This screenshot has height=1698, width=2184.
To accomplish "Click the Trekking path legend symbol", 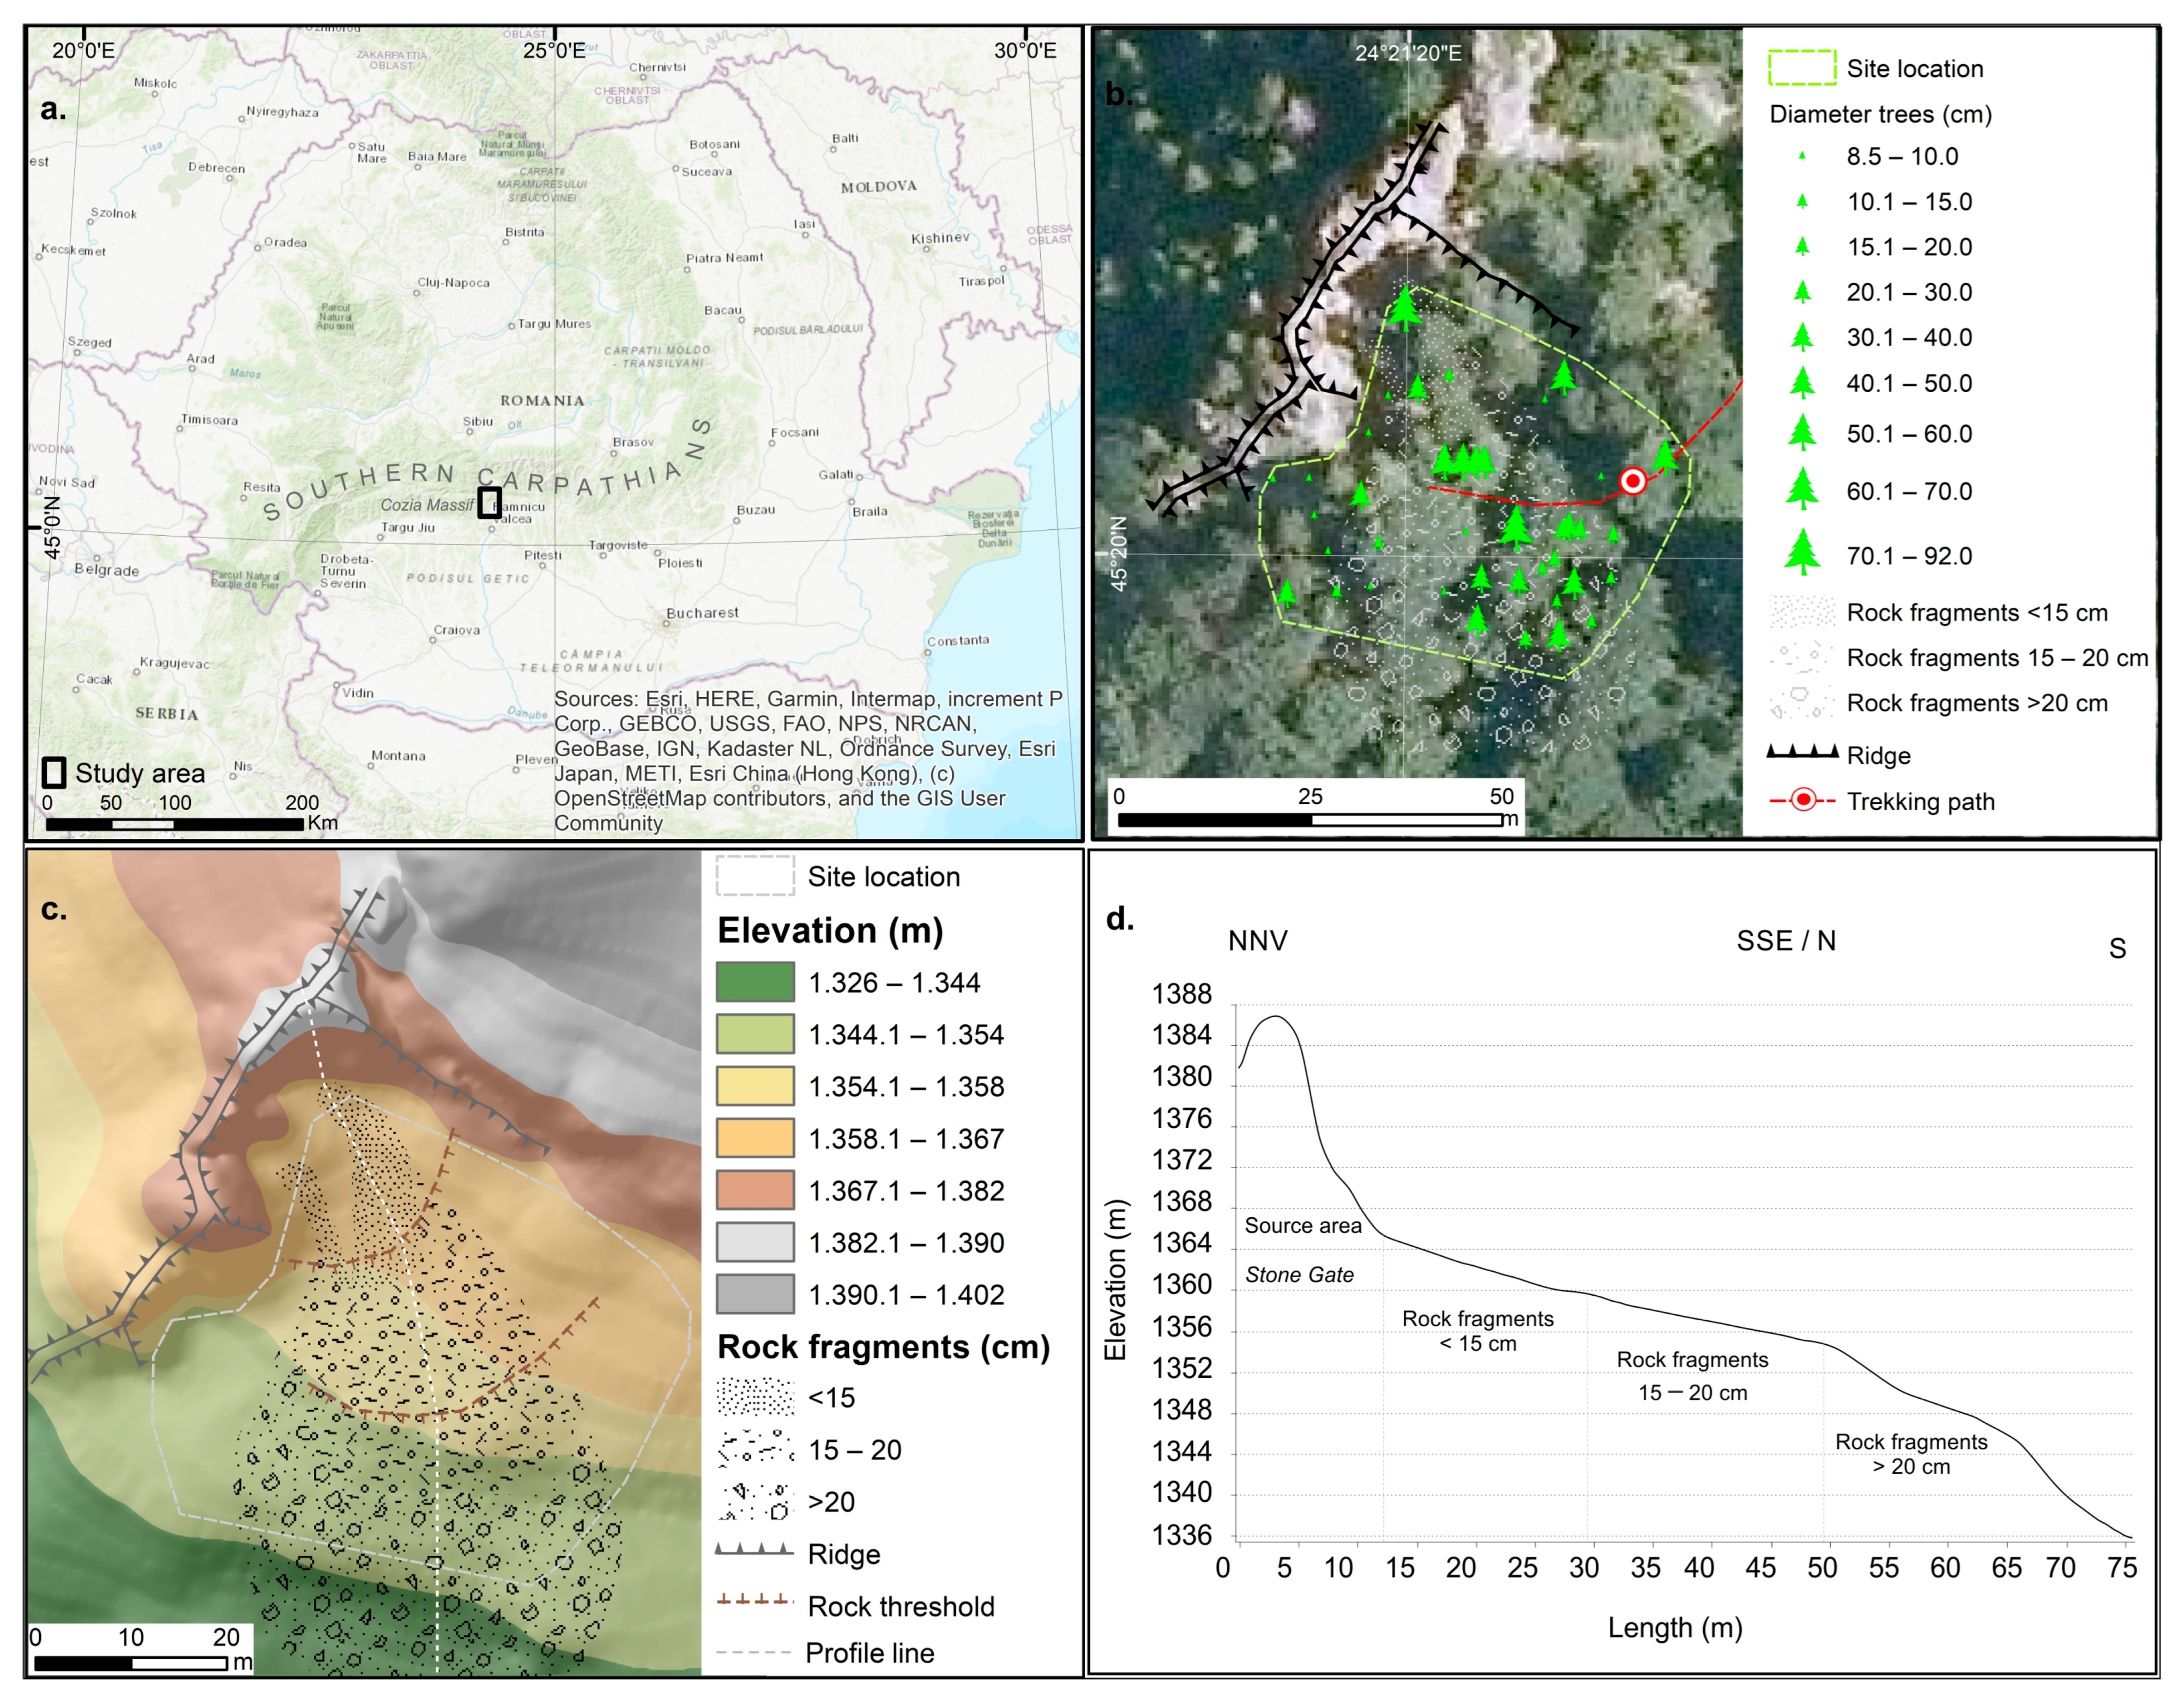I will [1802, 800].
